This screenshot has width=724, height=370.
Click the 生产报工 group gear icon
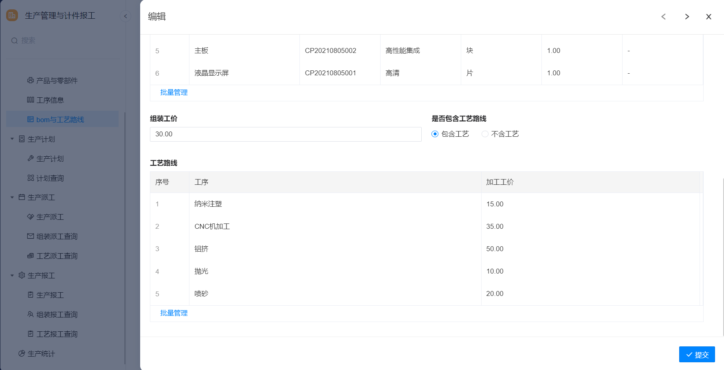(22, 275)
